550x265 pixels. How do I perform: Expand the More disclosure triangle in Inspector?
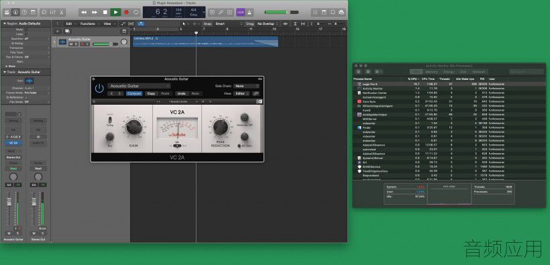click(7, 66)
